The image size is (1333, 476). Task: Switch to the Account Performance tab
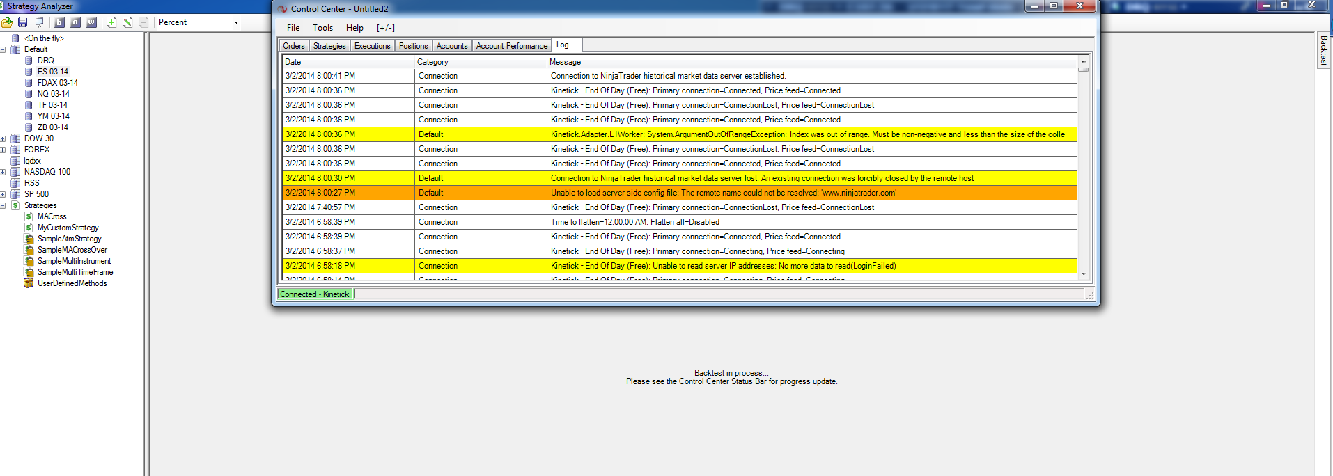click(512, 46)
